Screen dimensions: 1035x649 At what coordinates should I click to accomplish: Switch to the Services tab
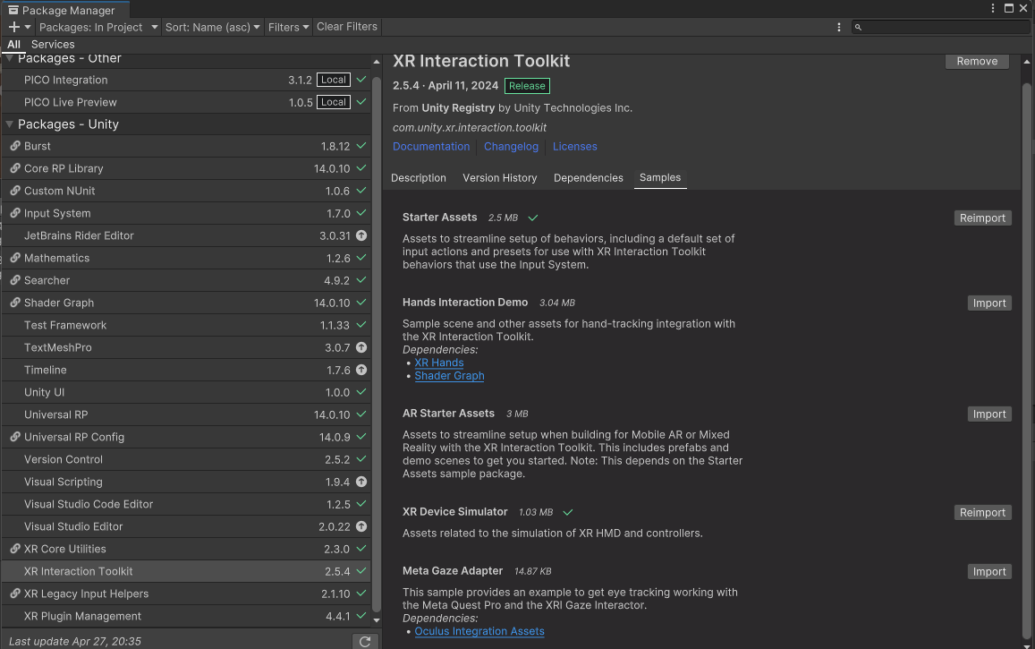coord(53,44)
